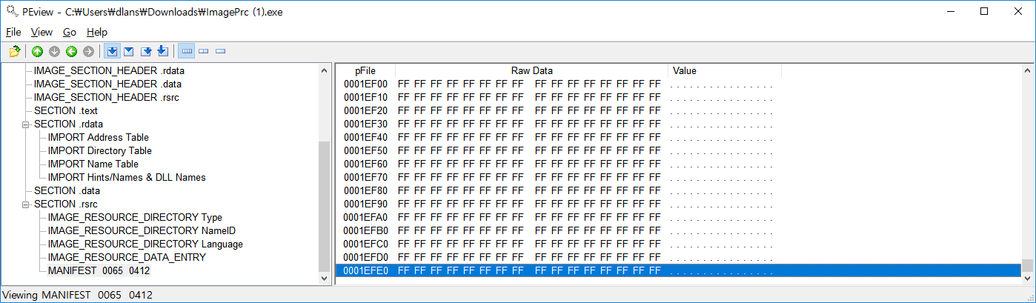Click the green up arrow navigation button
The height and width of the screenshot is (303, 1036).
coord(37,51)
